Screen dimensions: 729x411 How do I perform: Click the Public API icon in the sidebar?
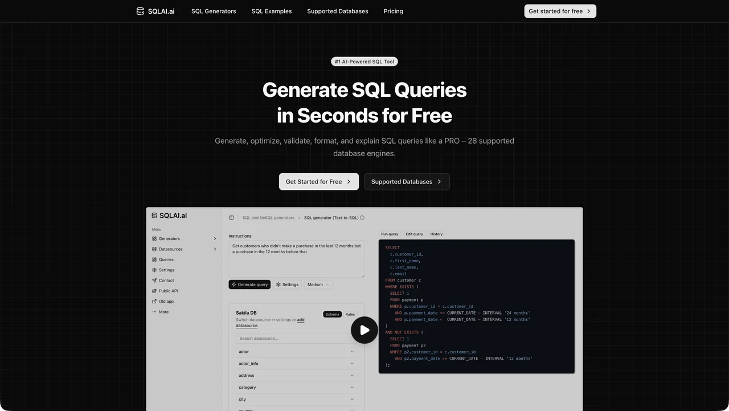click(x=154, y=291)
